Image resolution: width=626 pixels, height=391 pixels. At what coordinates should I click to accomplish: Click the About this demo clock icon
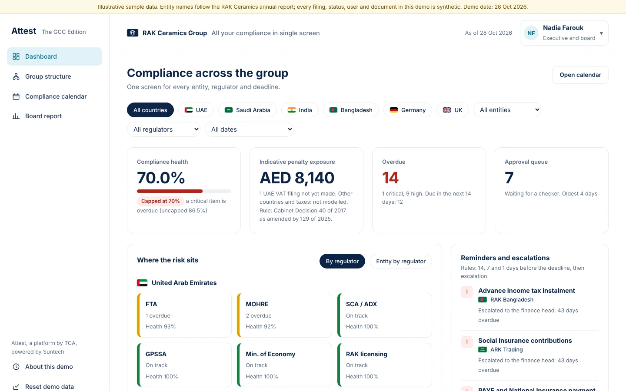click(x=16, y=367)
